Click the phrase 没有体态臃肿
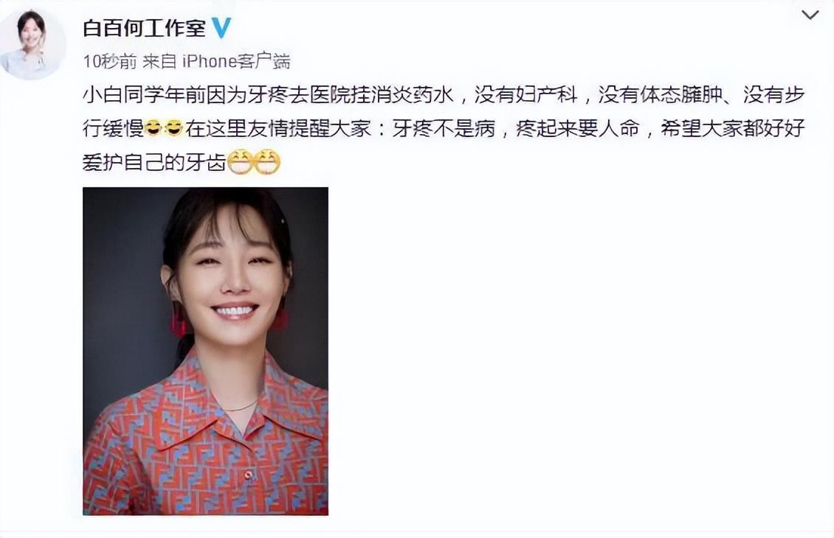 pyautogui.click(x=660, y=94)
